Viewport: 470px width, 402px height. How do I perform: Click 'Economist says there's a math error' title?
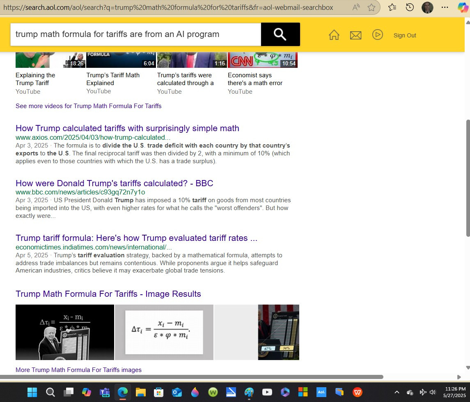coord(255,79)
